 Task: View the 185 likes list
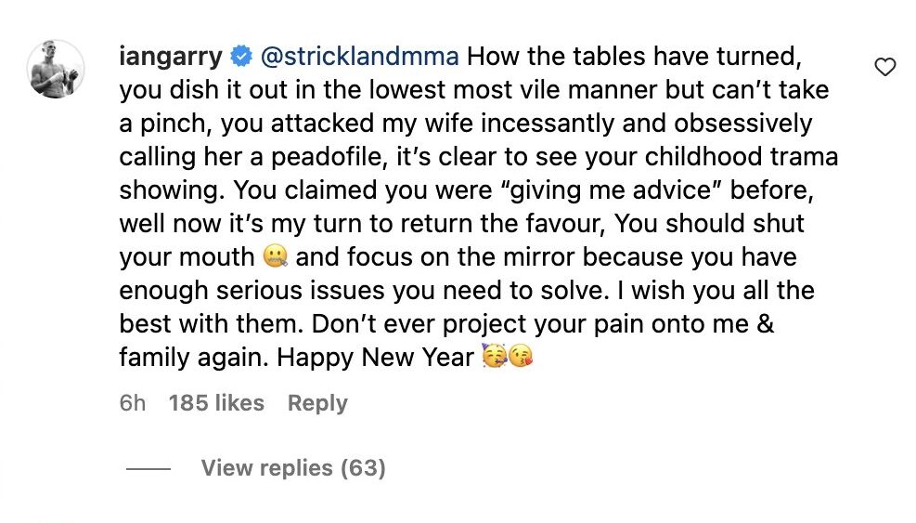(216, 403)
